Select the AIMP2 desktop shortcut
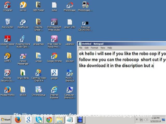This screenshot has width=166, height=124. 8,57
